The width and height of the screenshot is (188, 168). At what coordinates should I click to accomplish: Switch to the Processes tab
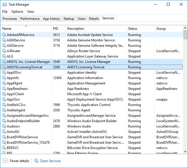pos(10,19)
